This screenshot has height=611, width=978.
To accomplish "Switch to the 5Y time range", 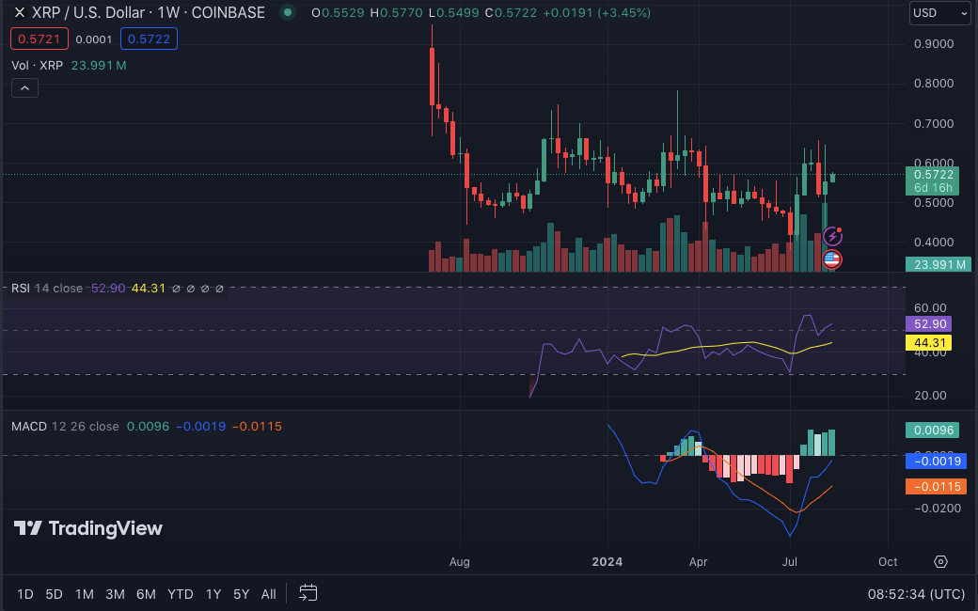I will 241,594.
